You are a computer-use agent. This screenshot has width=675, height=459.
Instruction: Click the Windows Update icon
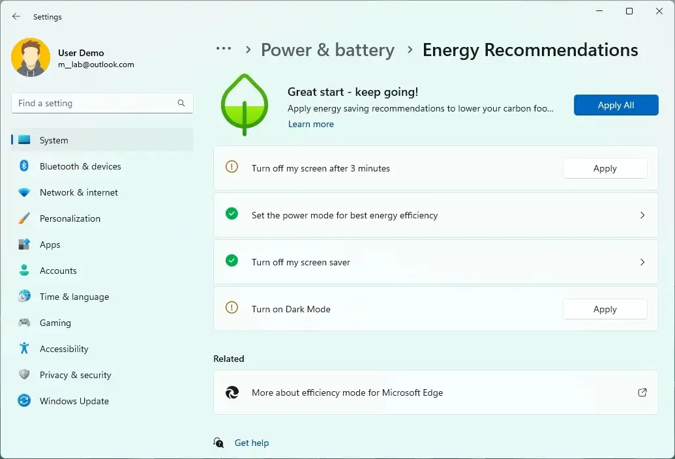pyautogui.click(x=23, y=401)
